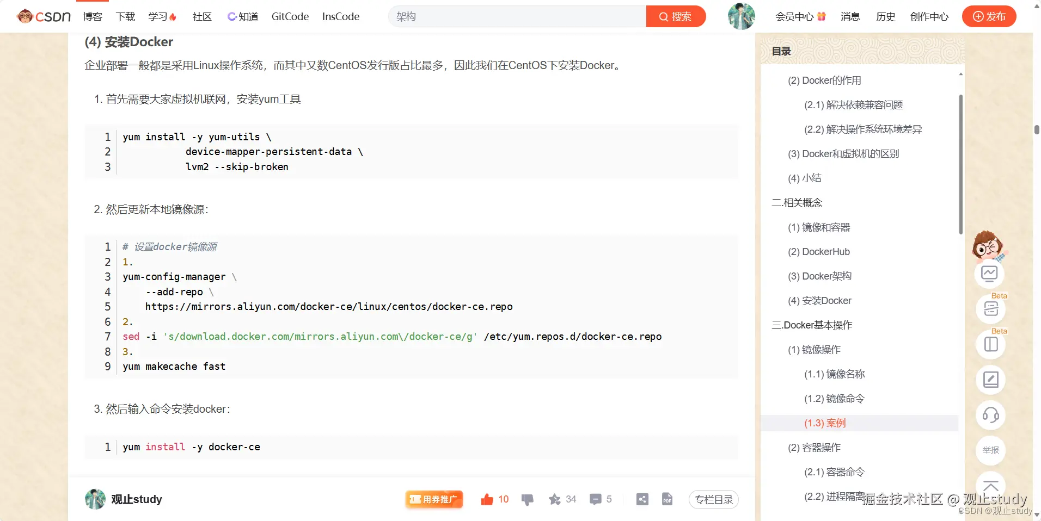Jump to (3) Docker架构 in catalog
1041x521 pixels.
(819, 276)
